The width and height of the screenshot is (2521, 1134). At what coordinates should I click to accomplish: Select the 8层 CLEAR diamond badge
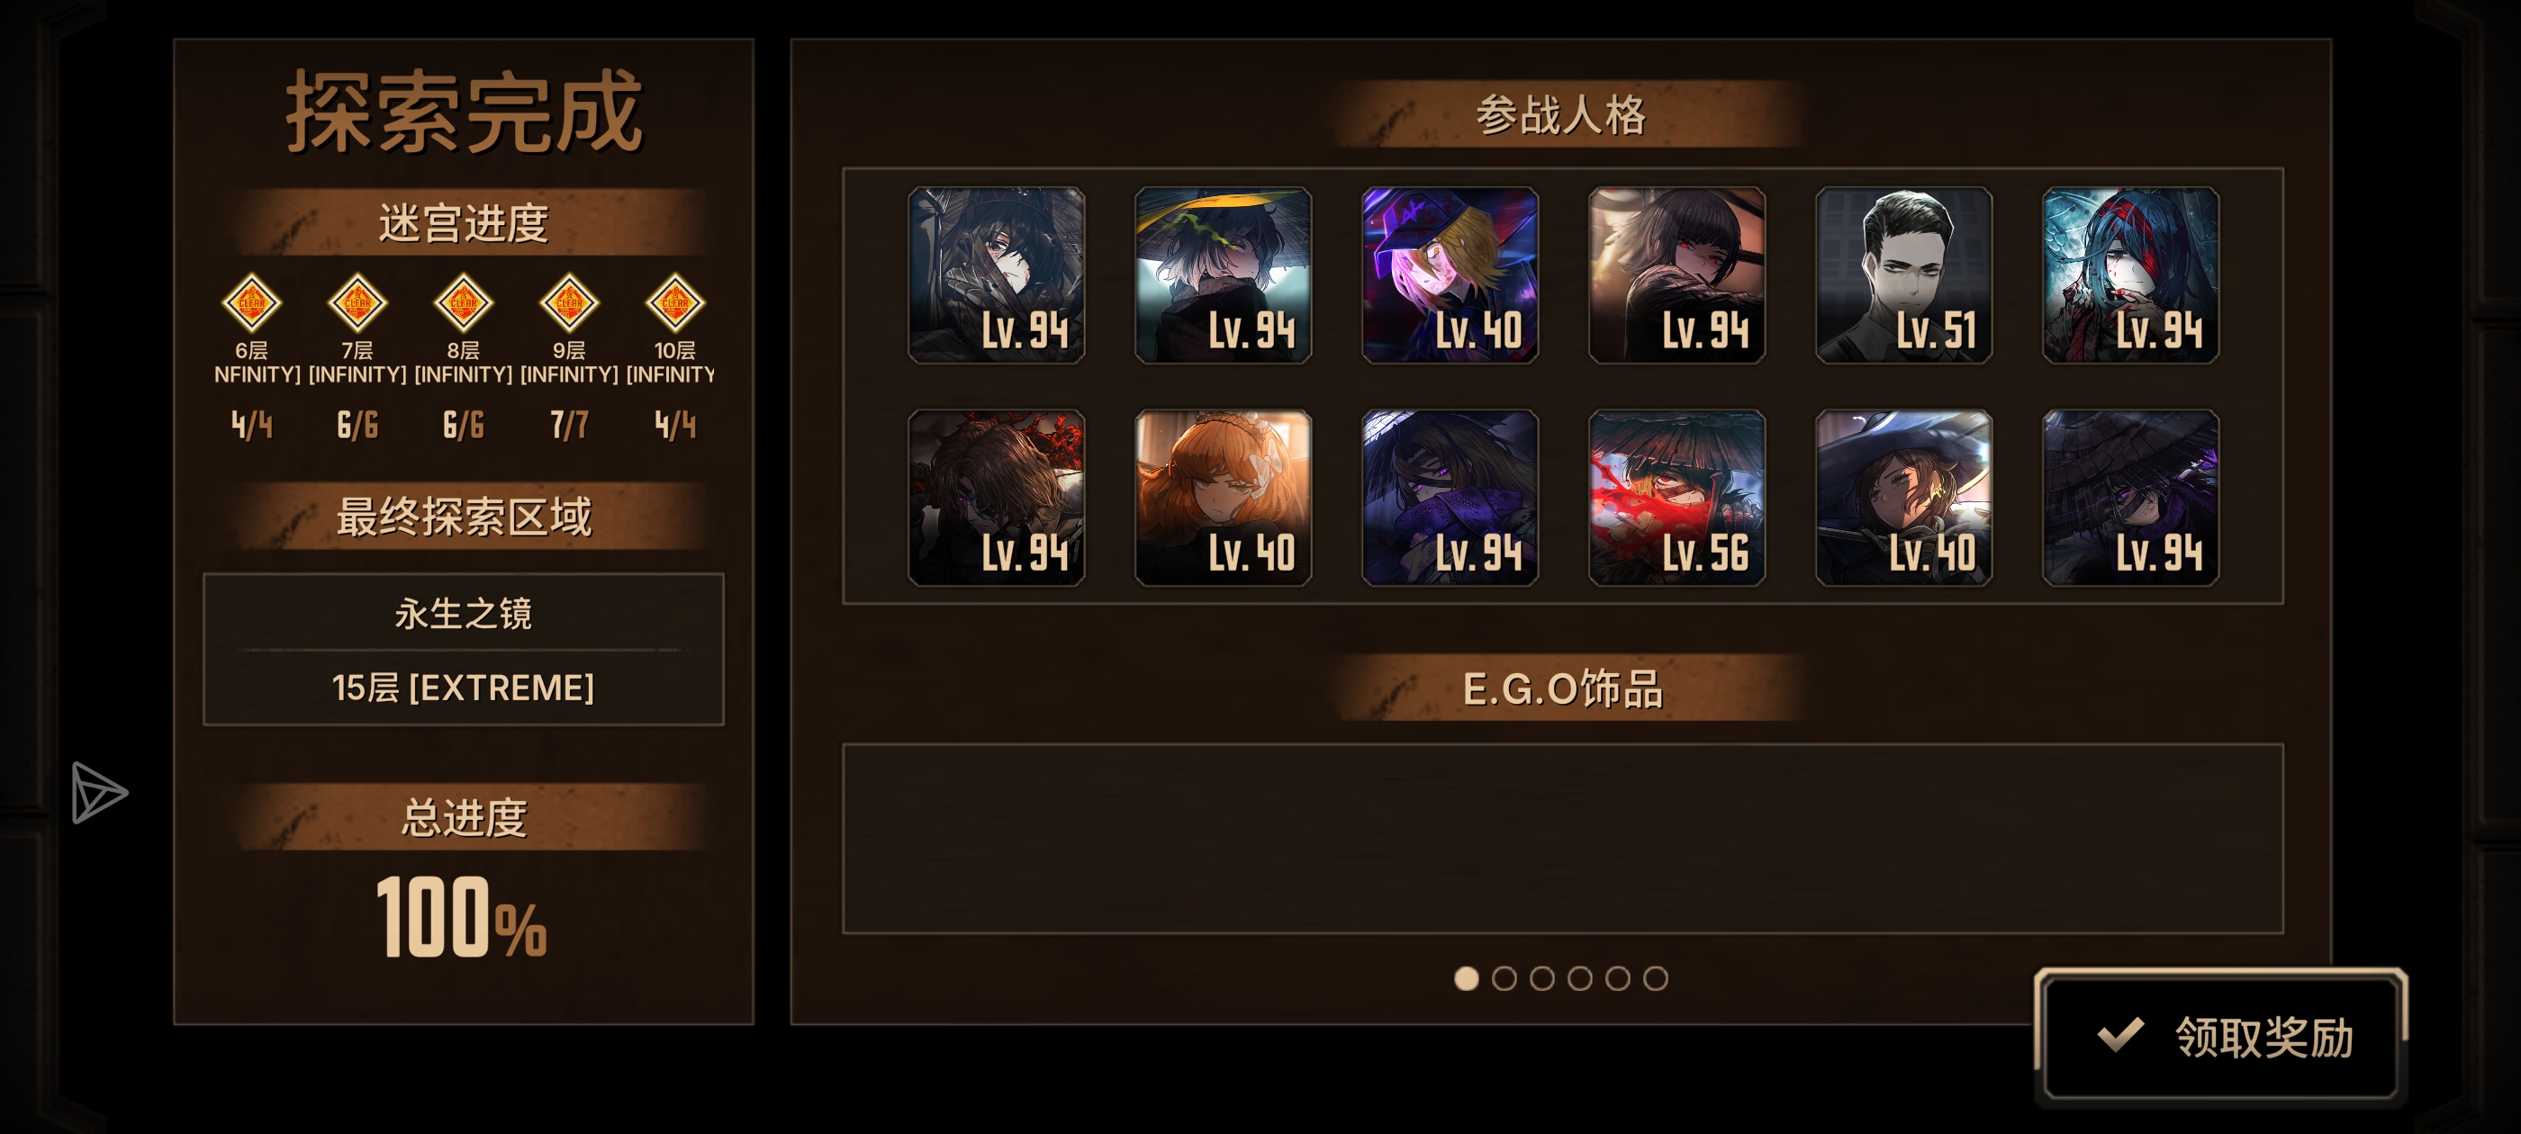463,302
